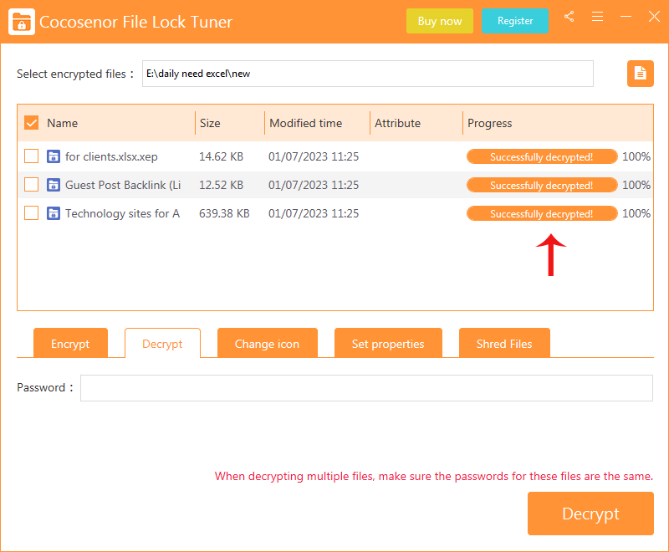The height and width of the screenshot is (552, 669).
Task: Go to the Set properties tab
Action: coord(388,344)
